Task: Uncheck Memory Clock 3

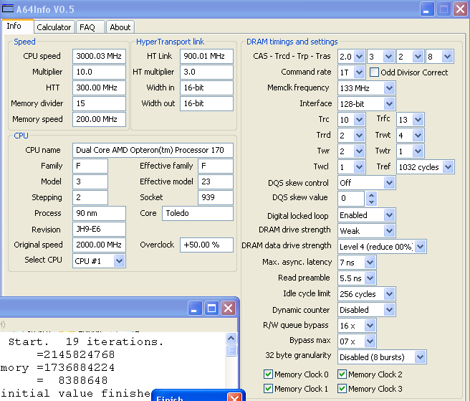Action: coord(342,389)
